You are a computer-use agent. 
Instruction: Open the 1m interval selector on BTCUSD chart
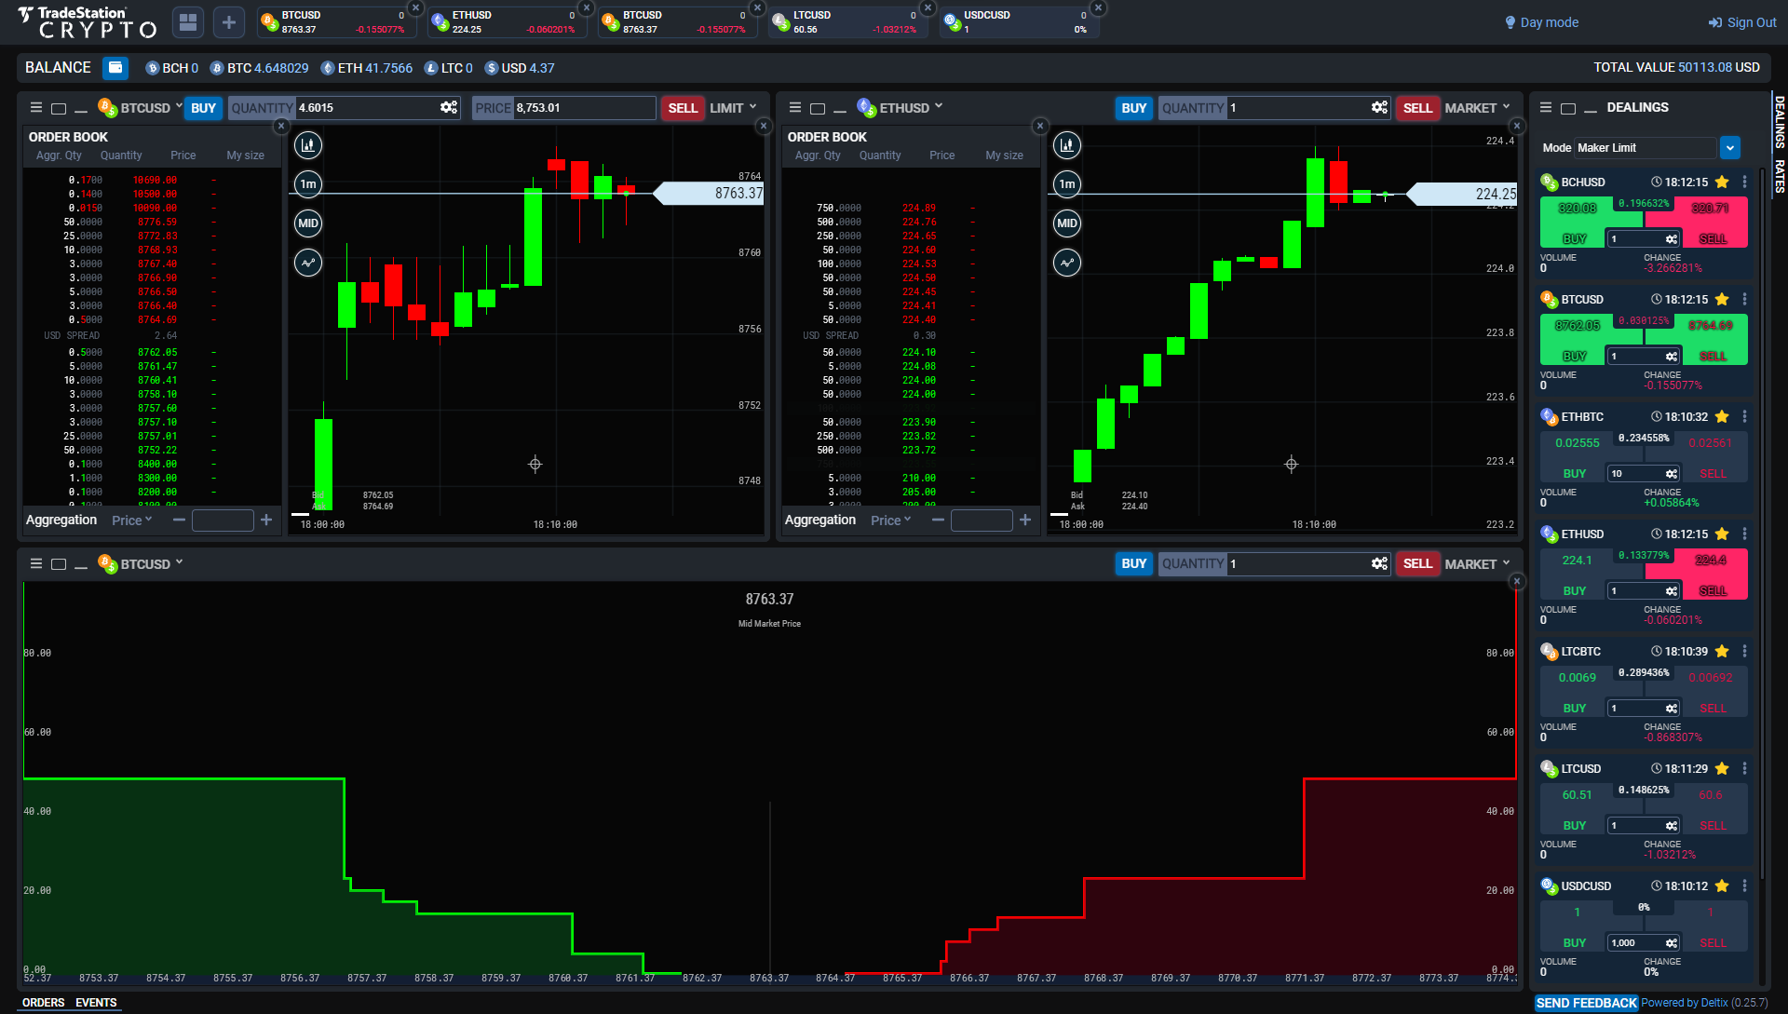307,184
